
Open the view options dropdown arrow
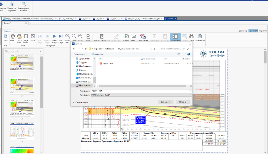182,54
